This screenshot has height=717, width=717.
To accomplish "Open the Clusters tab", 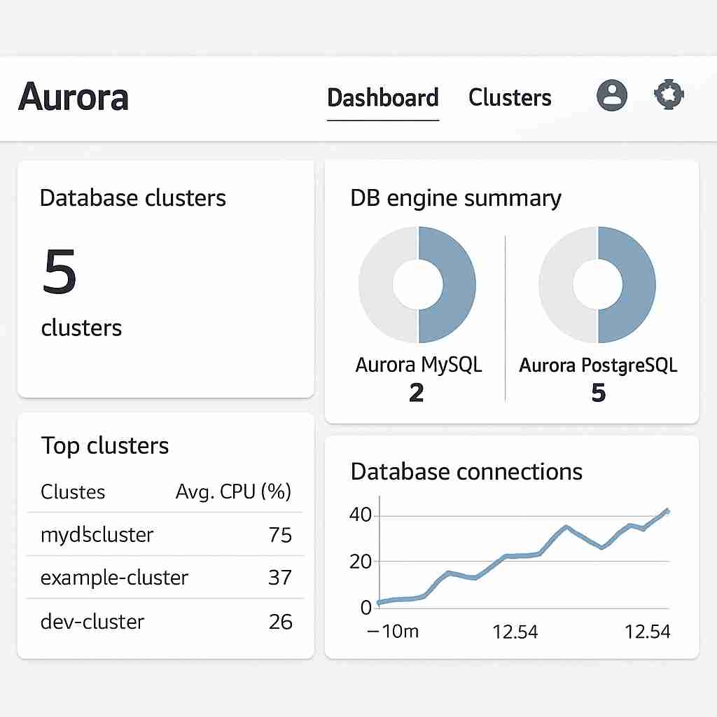I will tap(510, 97).
